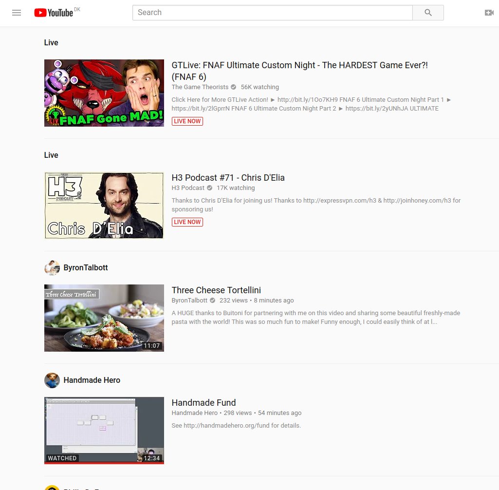Open the FNAF Gone MAD thumbnail
Screen dimensions: 499x490
pyautogui.click(x=104, y=93)
